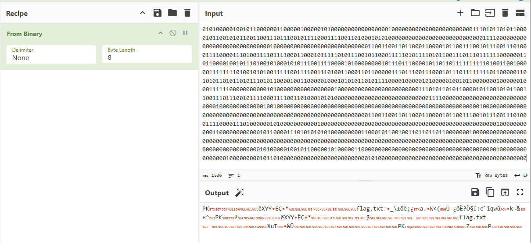Clear input and output trash icon
Screen dimensions: 531x243
pyautogui.click(x=505, y=13)
